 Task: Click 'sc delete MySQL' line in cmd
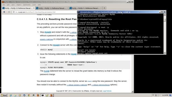tap(96, 14)
